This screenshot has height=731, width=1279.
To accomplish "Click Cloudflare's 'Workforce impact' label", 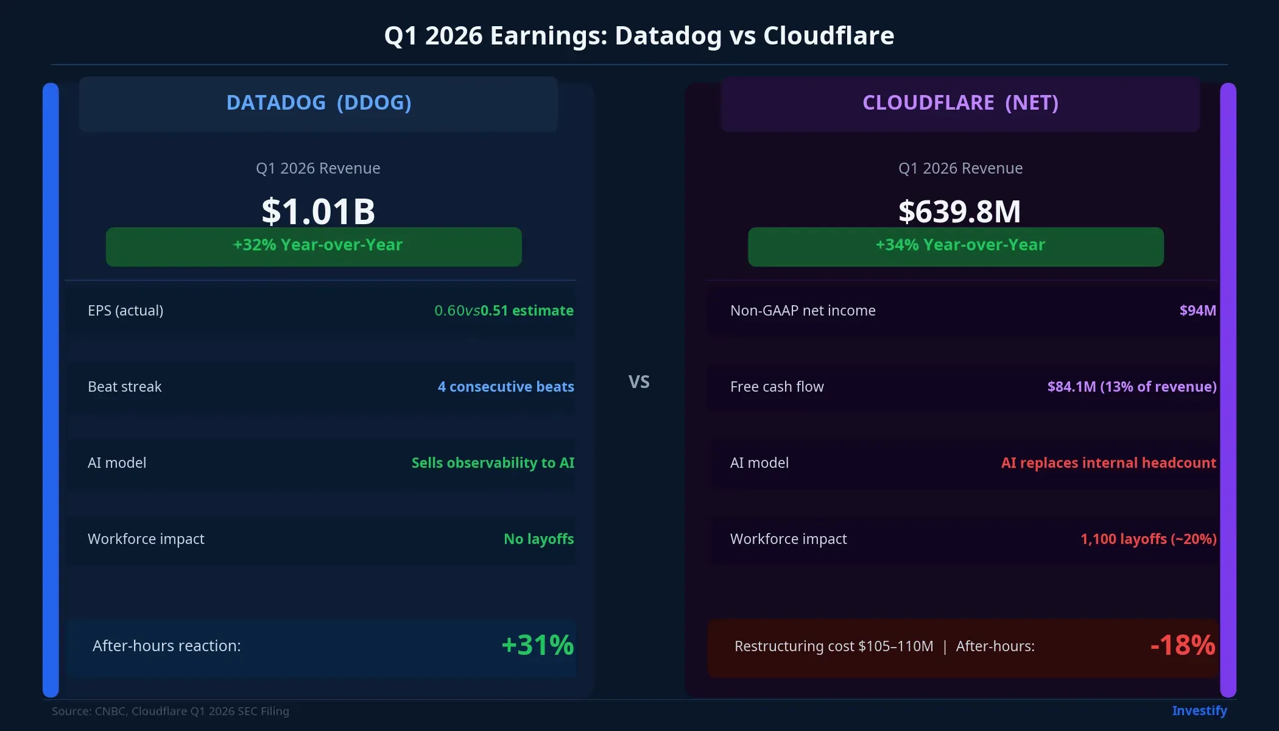I will click(x=789, y=539).
